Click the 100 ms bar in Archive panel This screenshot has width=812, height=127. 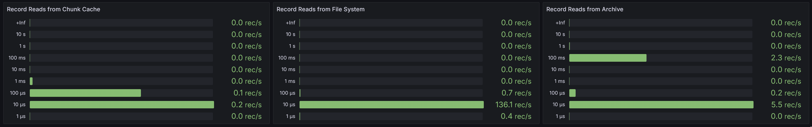(x=607, y=58)
